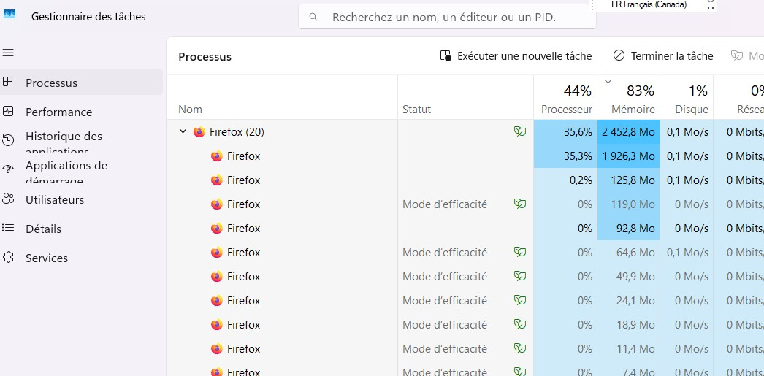Select the Firefox process using 1 926,3 Mo
The image size is (764, 376).
(x=243, y=156)
